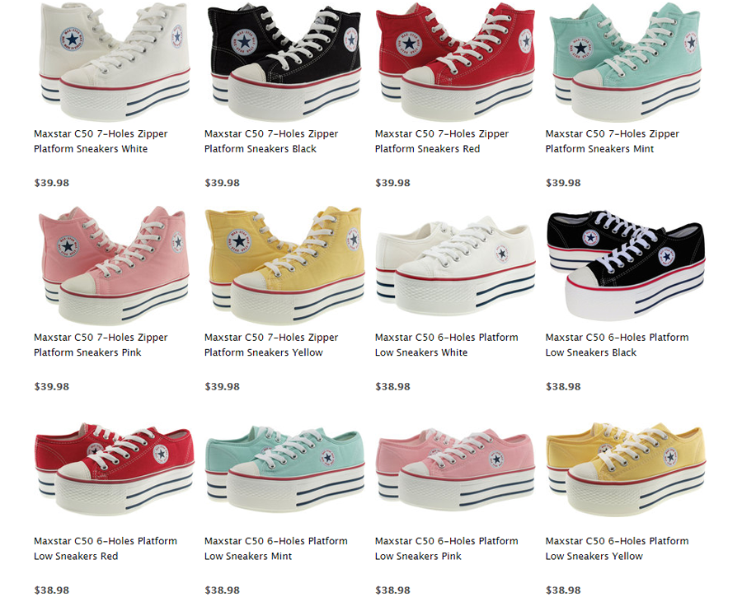Open the black 7-Holes Zipper sneaker image
Screen dimensions: 742x611
[284, 63]
